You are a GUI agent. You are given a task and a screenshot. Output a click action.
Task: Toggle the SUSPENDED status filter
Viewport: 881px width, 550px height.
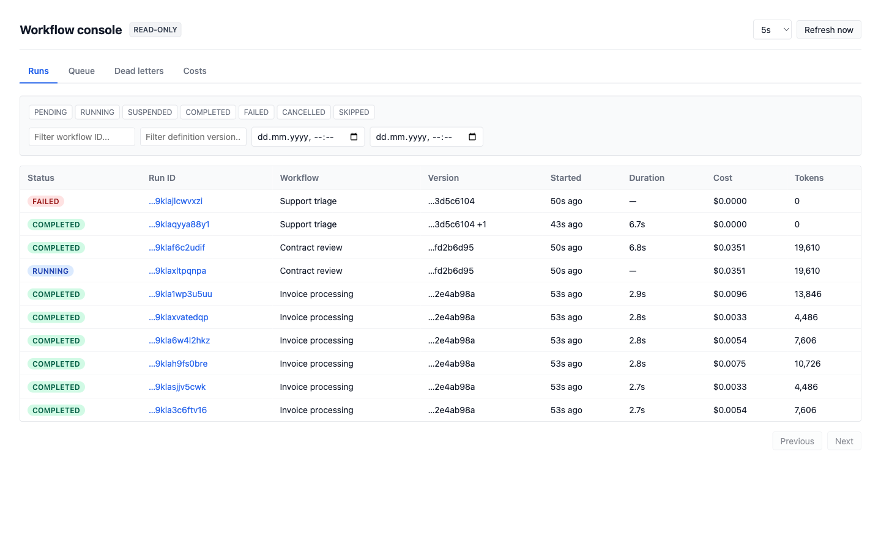(x=150, y=112)
